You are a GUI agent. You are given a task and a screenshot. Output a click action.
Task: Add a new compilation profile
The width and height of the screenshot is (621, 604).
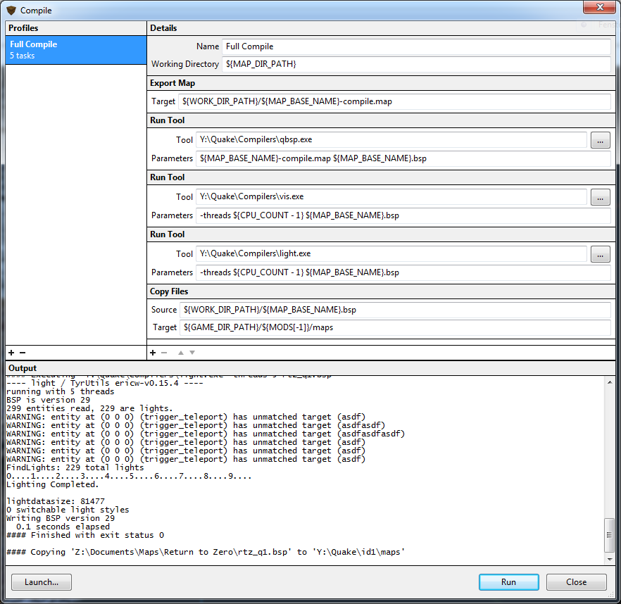11,352
